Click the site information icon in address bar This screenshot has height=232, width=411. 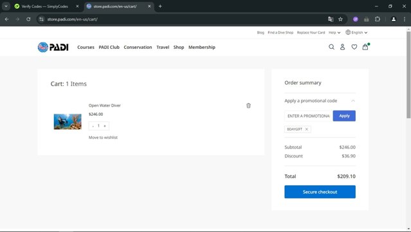[x=41, y=19]
